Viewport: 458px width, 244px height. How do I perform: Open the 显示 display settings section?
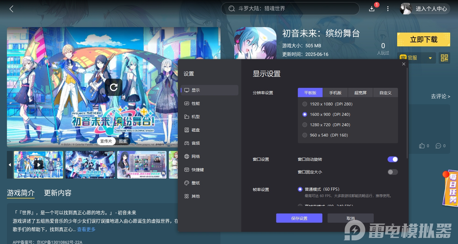(210, 90)
